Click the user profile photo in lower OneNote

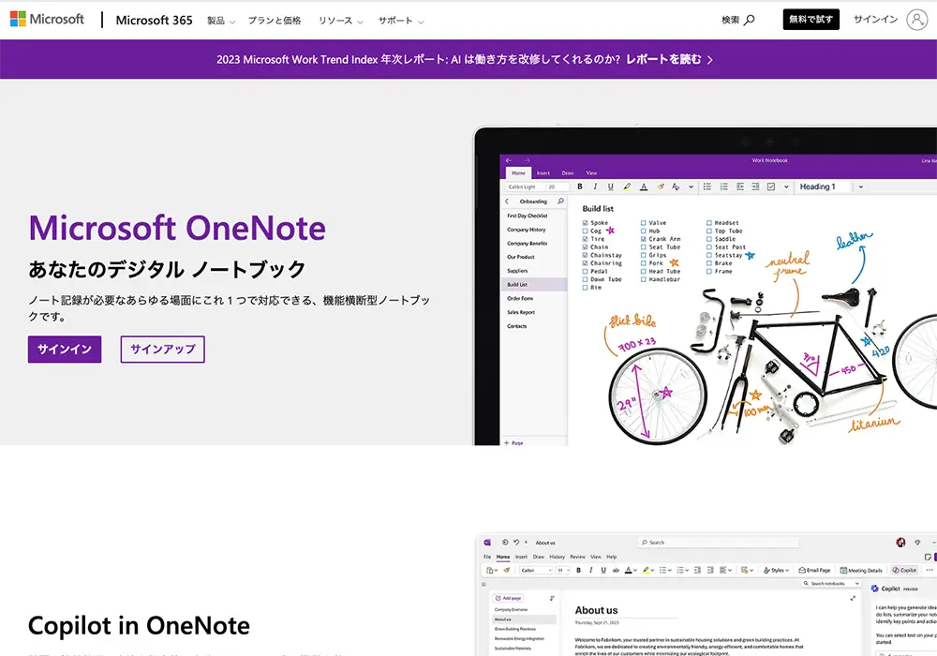(x=900, y=543)
